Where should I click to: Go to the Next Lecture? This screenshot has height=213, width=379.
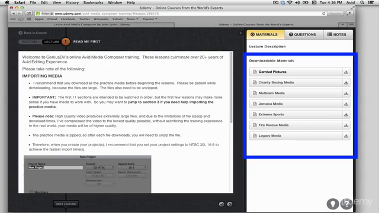[66, 204]
